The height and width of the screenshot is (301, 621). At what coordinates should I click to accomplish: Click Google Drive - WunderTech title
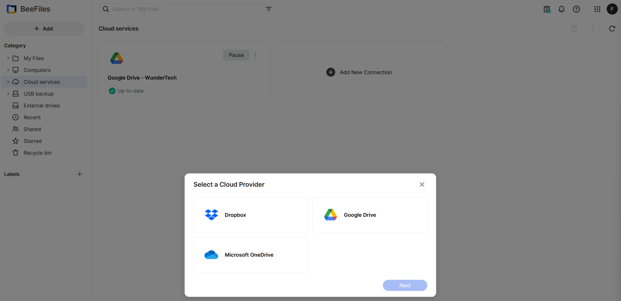142,78
